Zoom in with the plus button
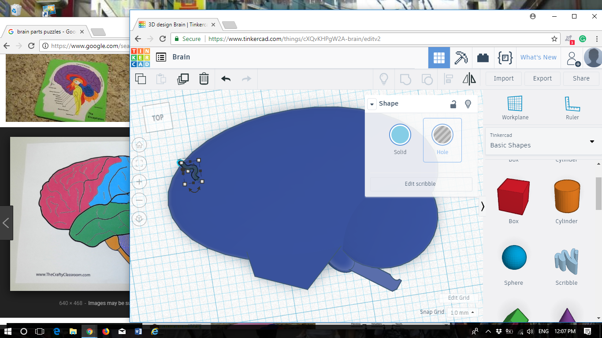Image resolution: width=602 pixels, height=338 pixels. click(139, 182)
